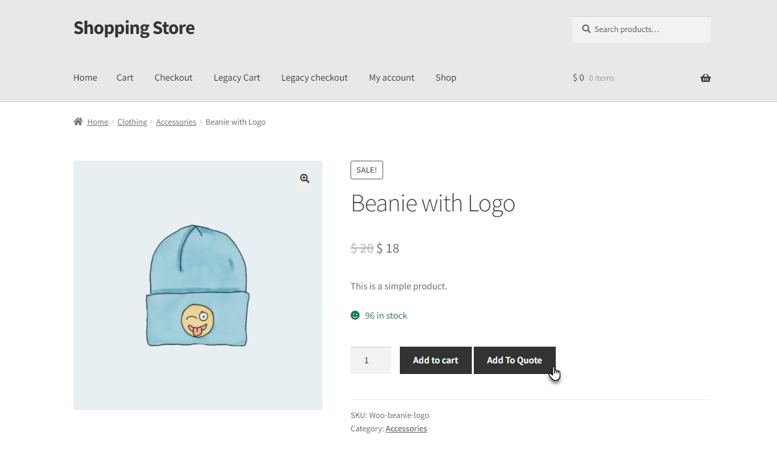Screen dimensions: 777x452
Task: Click the home icon in breadcrumb
Action: 78,121
